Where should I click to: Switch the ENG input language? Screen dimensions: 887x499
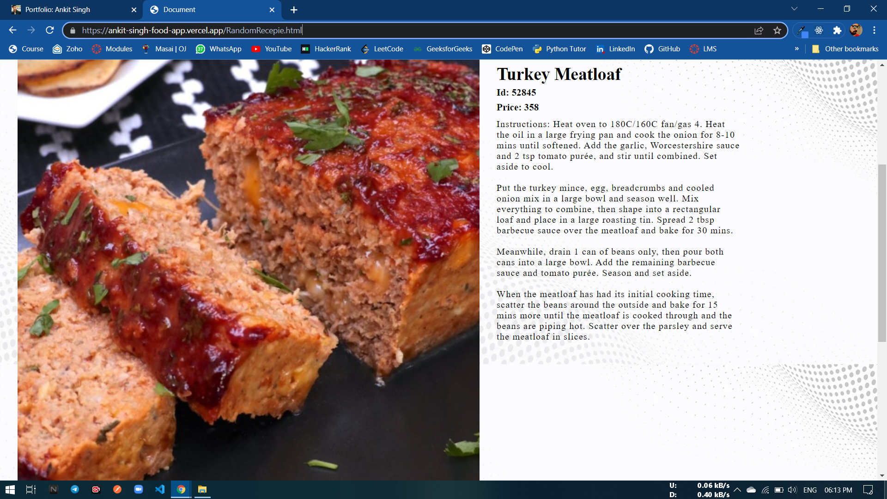coord(810,490)
